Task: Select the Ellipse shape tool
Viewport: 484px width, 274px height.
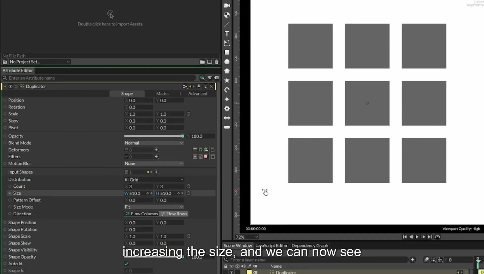Action: tap(227, 62)
